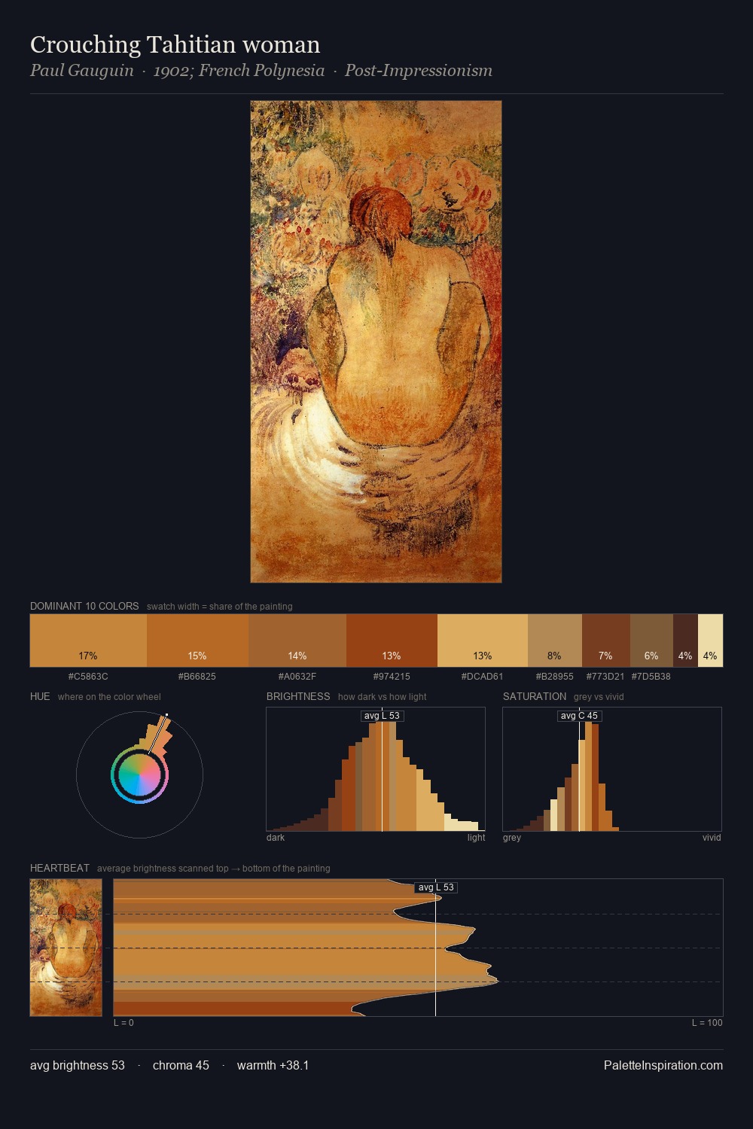Click the 'dark' brightness axis label
The image size is (753, 1129).
tap(276, 837)
